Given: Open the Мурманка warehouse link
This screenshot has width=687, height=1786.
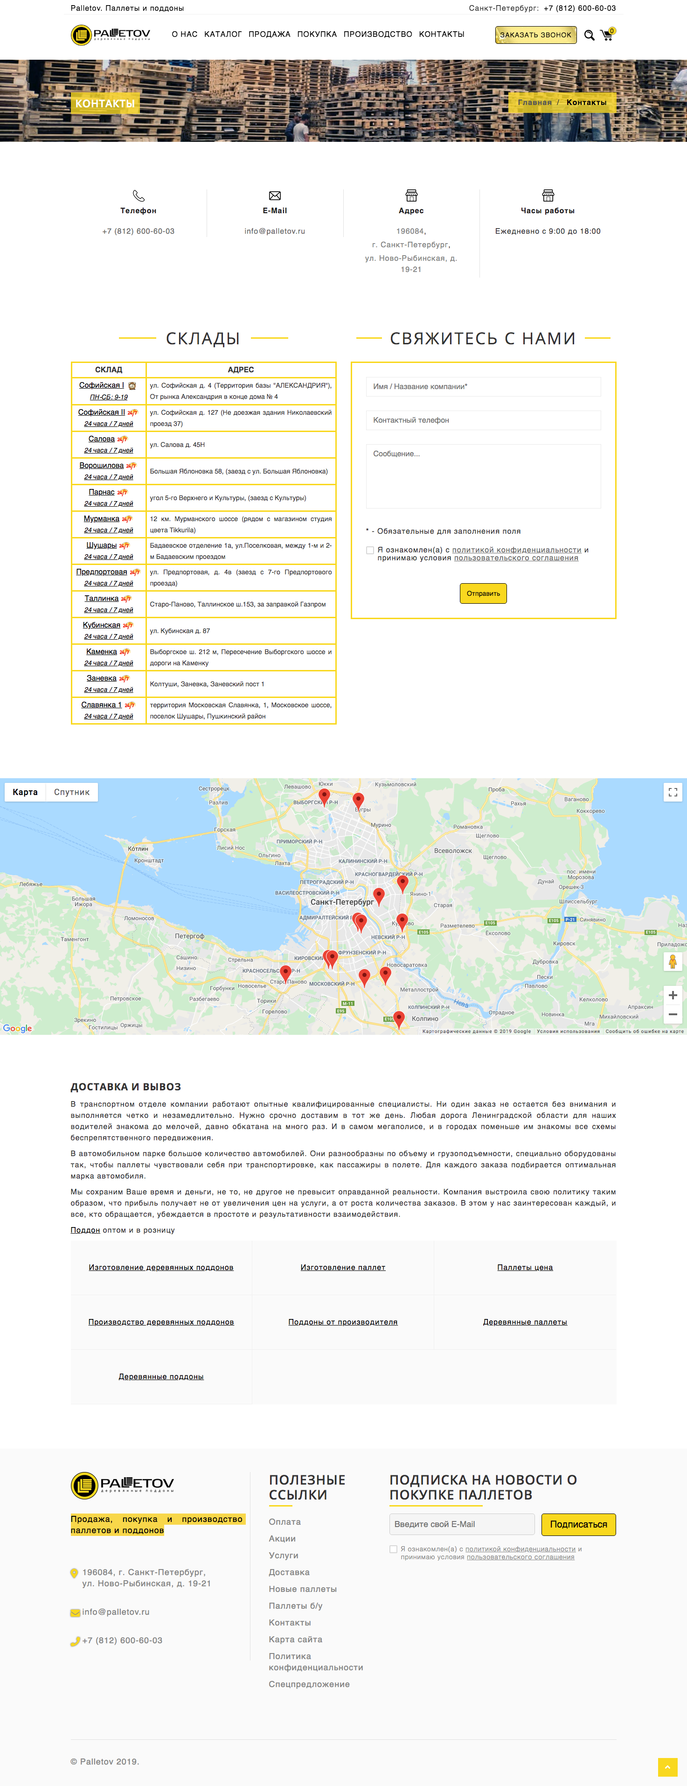Looking at the screenshot, I should (101, 519).
